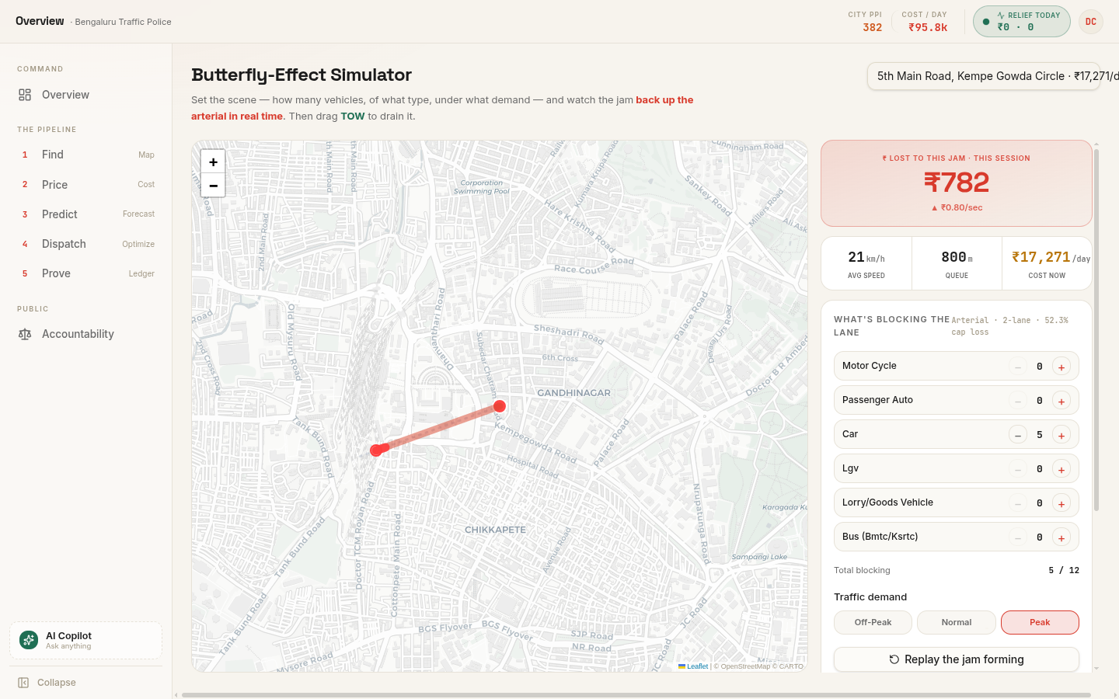The image size is (1119, 699).
Task: Select Peak traffic demand
Action: (1040, 622)
